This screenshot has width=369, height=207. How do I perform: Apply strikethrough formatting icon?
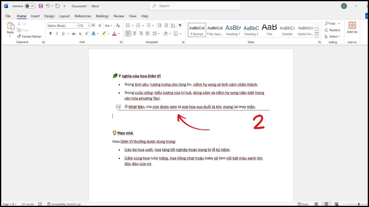click(73, 34)
